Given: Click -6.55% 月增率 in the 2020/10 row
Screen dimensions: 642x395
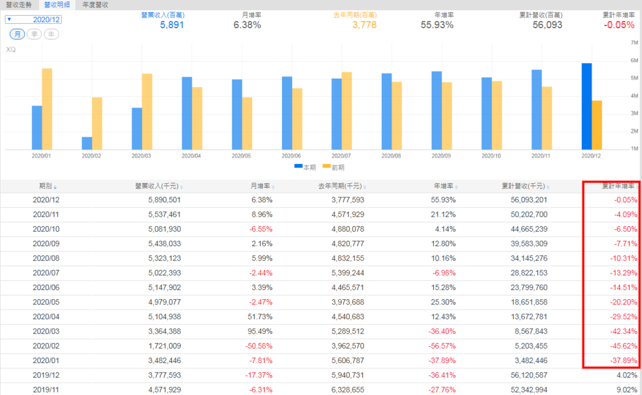Looking at the screenshot, I should 261,229.
